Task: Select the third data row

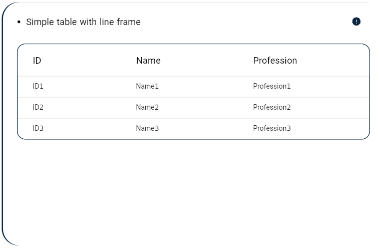Action: (x=193, y=128)
